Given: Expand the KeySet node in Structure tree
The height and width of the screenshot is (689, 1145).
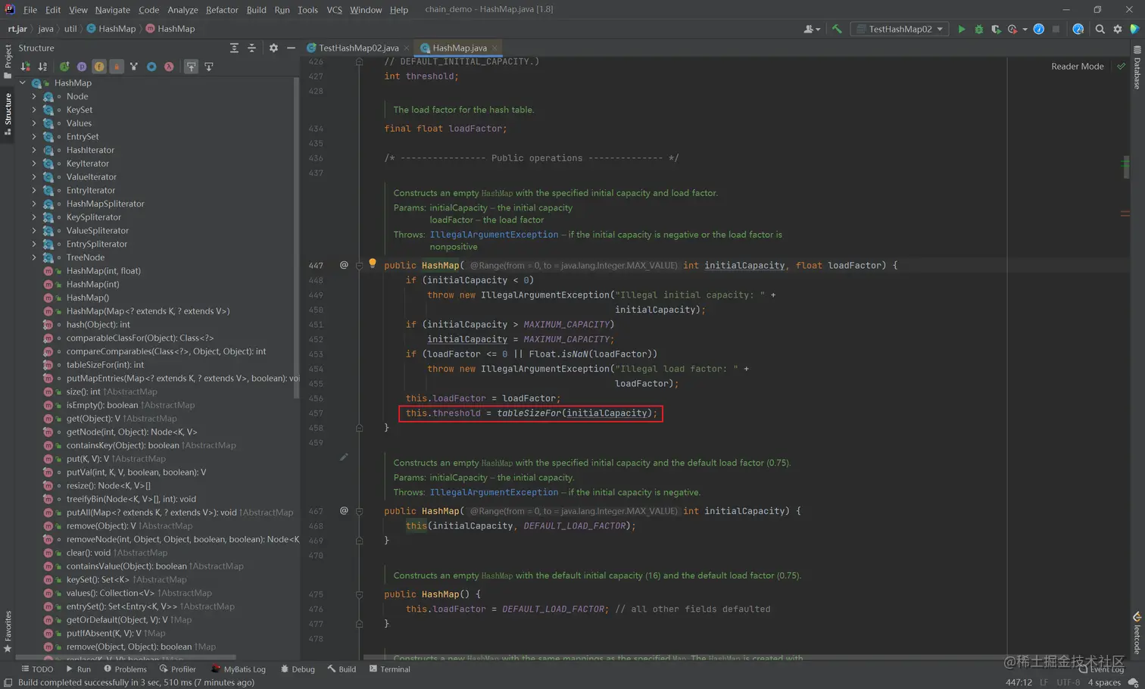Looking at the screenshot, I should (x=34, y=110).
